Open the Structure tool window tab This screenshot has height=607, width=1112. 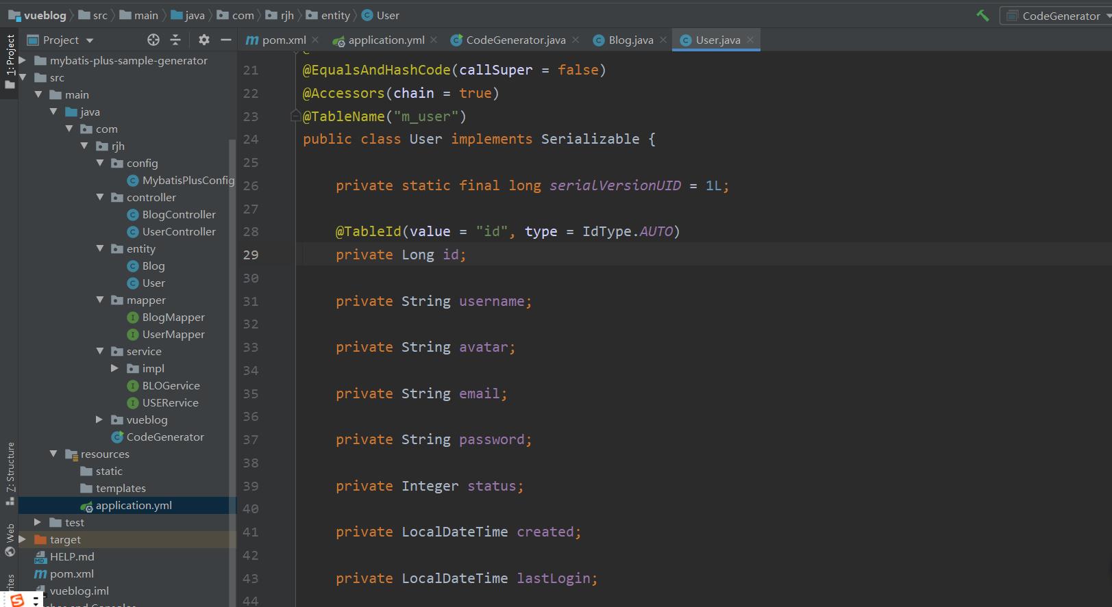click(10, 474)
